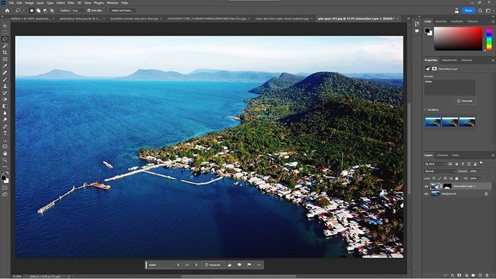Screen dimensions: 496x279
Task: Hide the Background layer eye icon
Action: click(426, 194)
